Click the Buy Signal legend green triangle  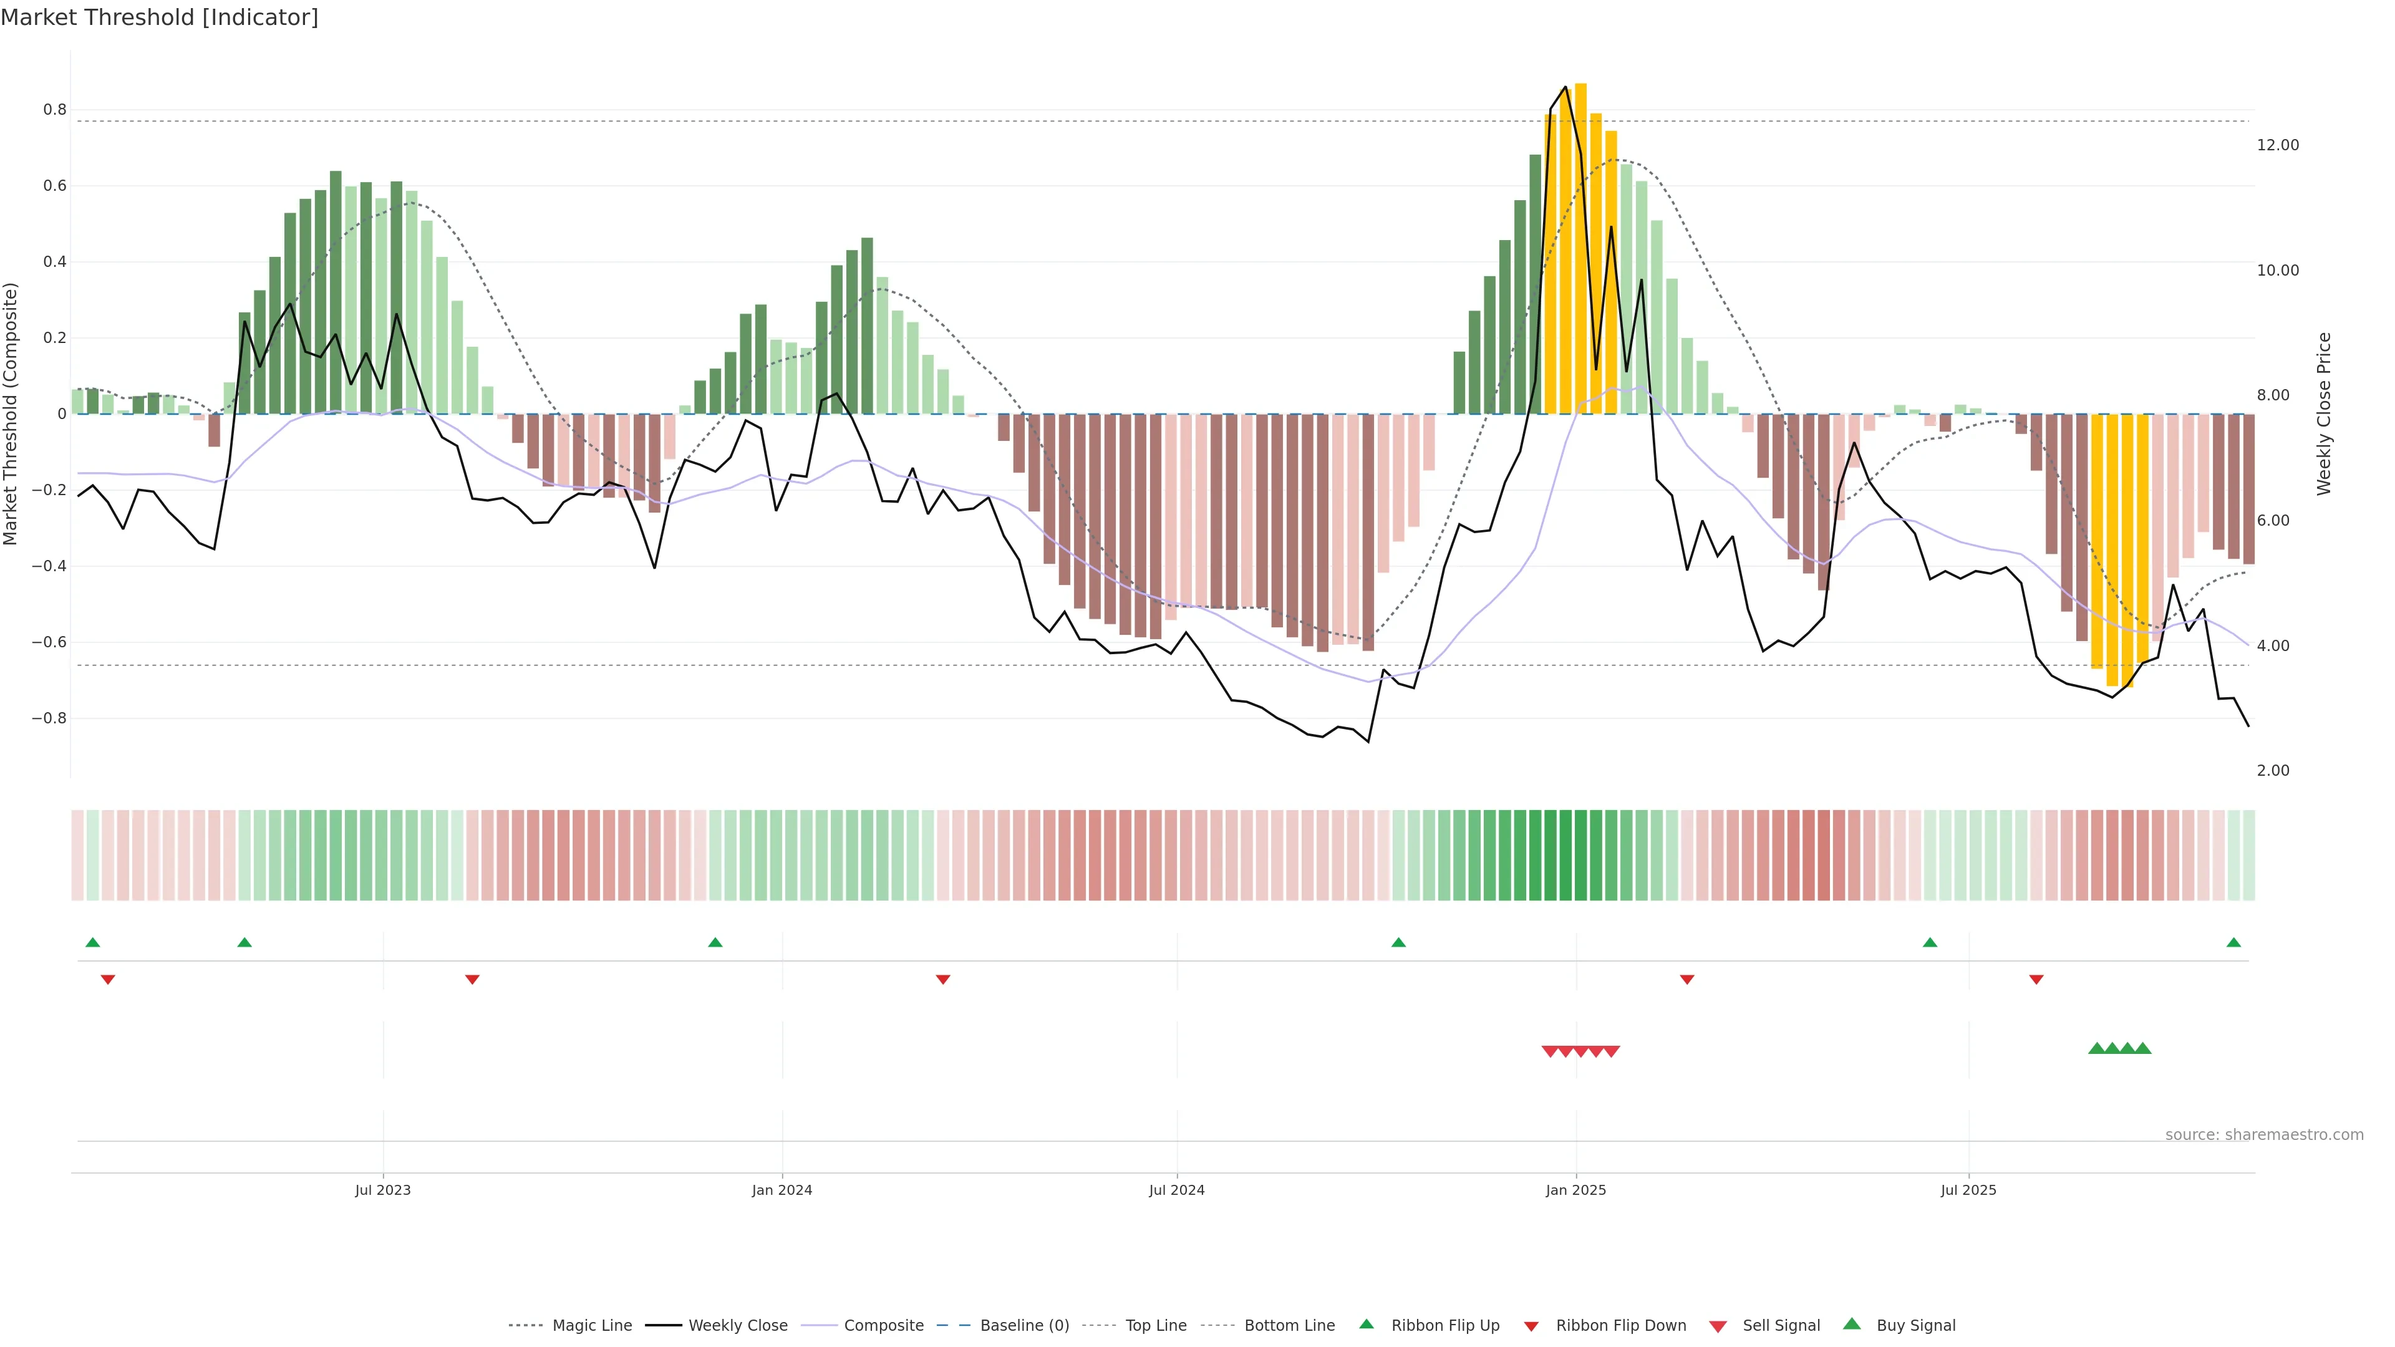click(x=1851, y=1324)
